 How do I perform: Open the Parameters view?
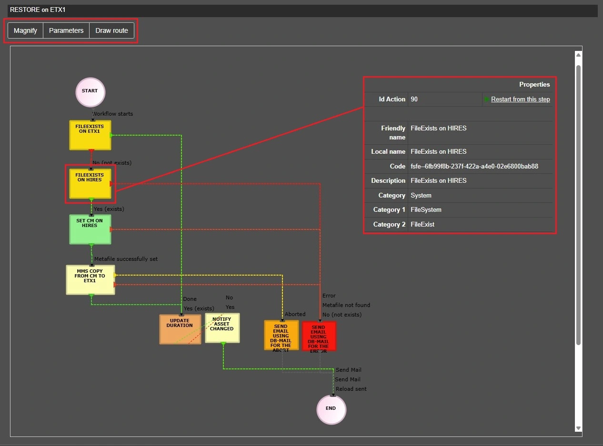tap(66, 30)
